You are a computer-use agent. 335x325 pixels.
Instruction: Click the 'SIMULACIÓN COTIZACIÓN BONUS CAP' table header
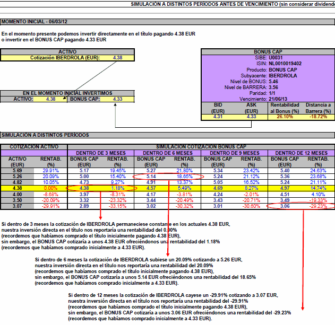tap(201, 147)
